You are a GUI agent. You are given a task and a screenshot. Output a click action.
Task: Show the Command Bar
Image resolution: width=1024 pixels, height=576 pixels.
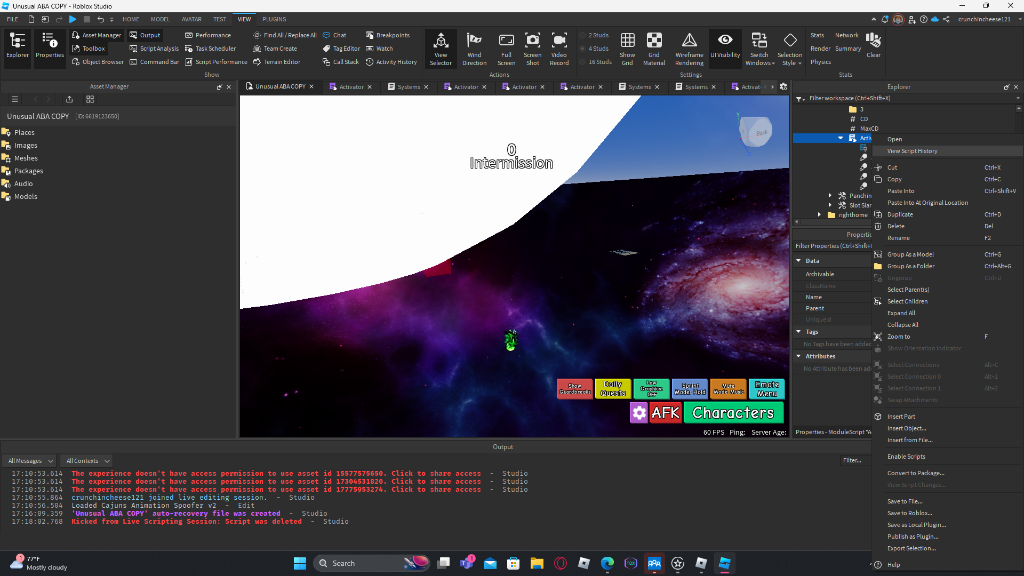(155, 62)
